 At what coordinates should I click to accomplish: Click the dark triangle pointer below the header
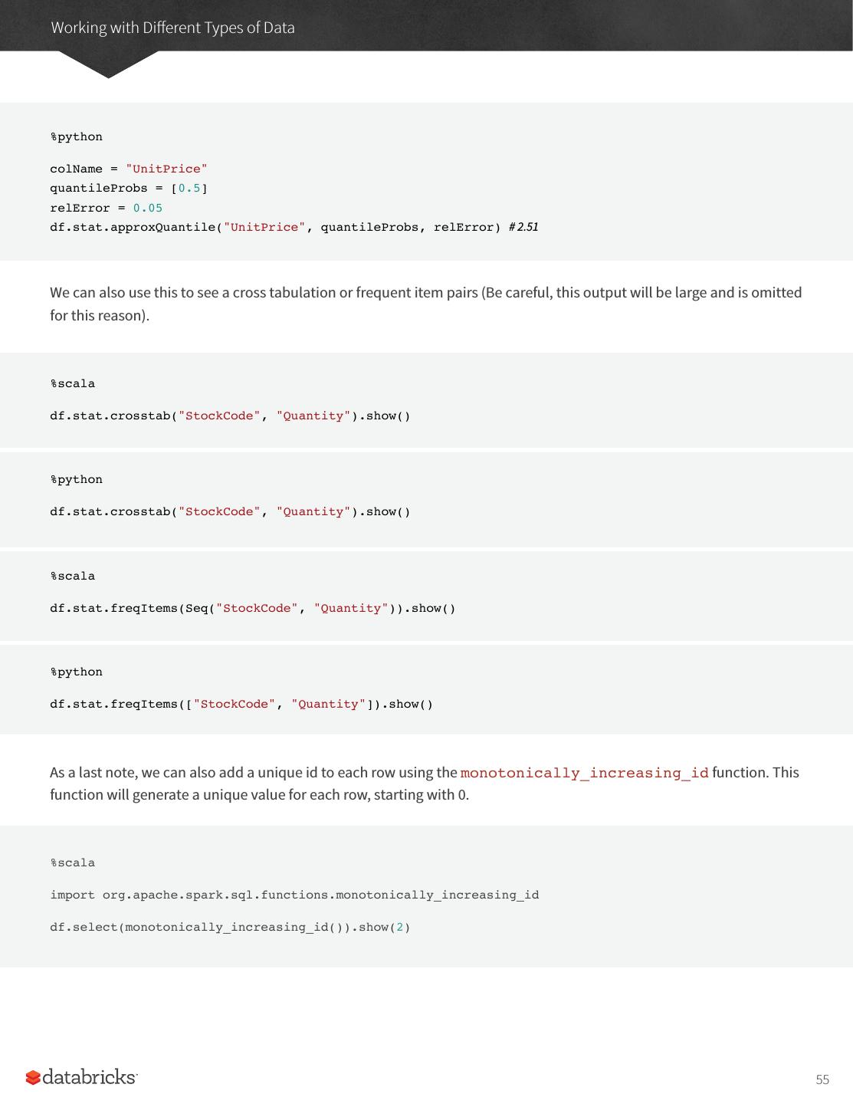pyautogui.click(x=108, y=64)
